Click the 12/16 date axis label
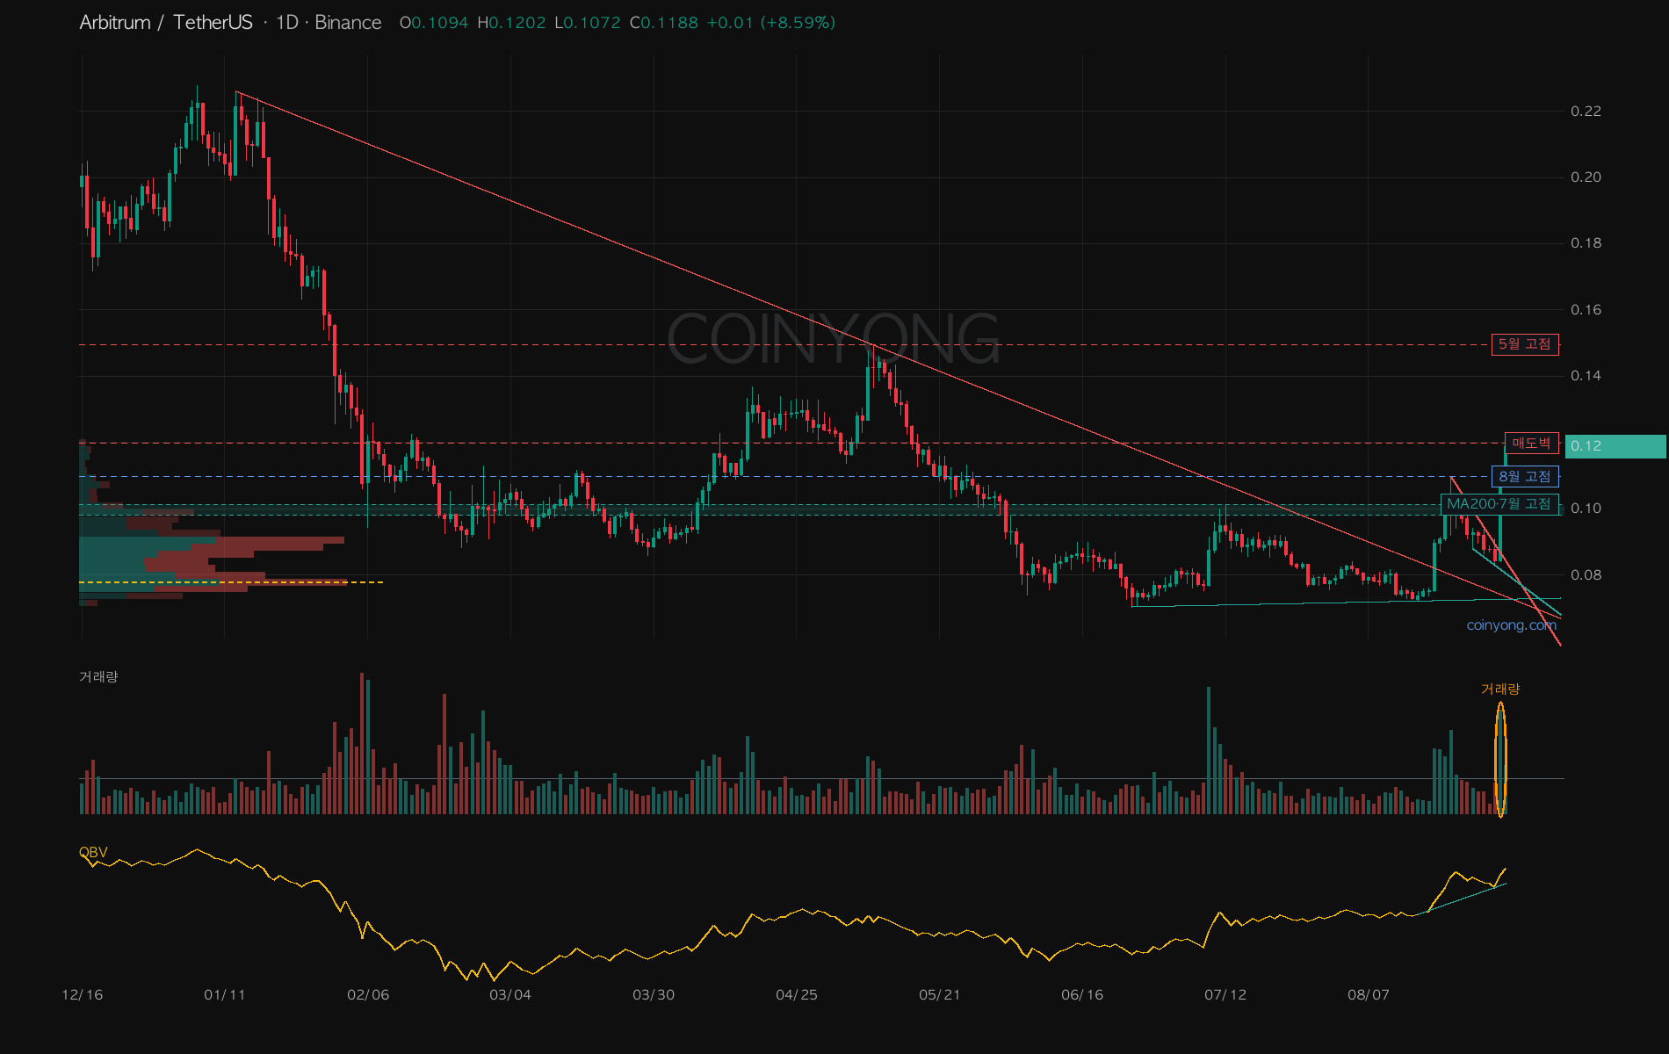The image size is (1669, 1054). pyautogui.click(x=82, y=995)
